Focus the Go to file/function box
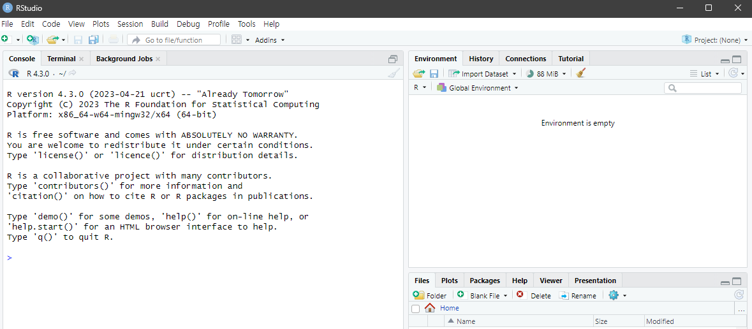Screen dimensions: 752x329 click(x=173, y=40)
